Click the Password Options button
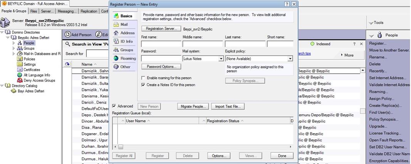Image resolution: width=411 pixels, height=164 pixels. (x=161, y=67)
